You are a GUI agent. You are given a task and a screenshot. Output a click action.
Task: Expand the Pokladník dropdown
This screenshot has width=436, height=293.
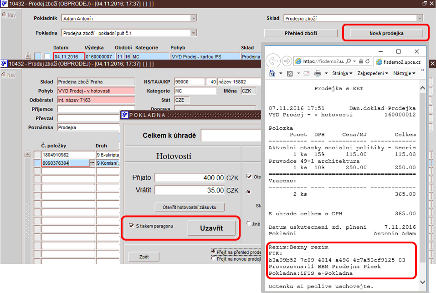[x=193, y=18]
